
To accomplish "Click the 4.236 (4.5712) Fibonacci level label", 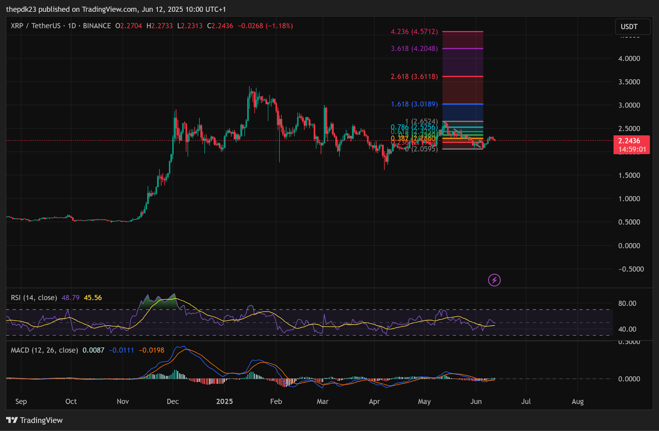I will [414, 31].
